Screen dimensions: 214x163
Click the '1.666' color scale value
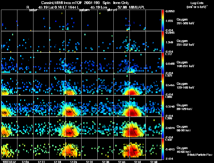pos(169,97)
